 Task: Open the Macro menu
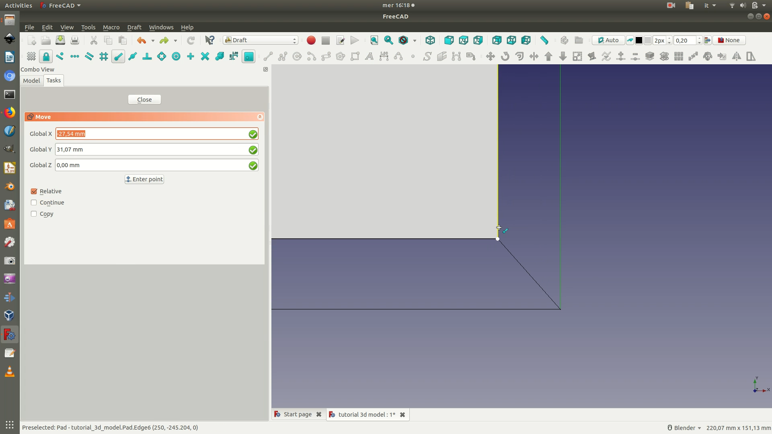pos(111,27)
